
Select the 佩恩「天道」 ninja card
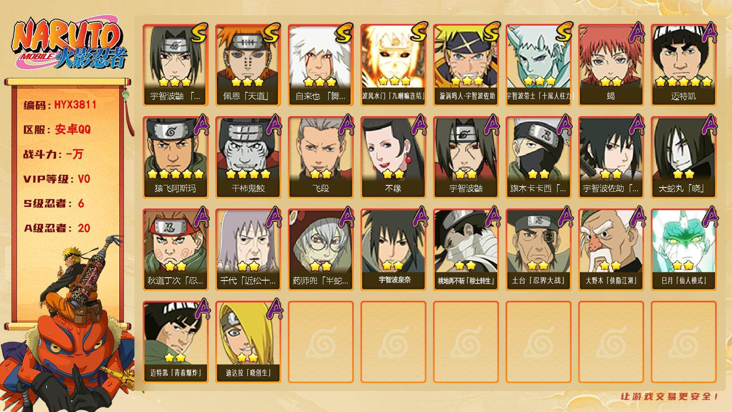click(248, 65)
